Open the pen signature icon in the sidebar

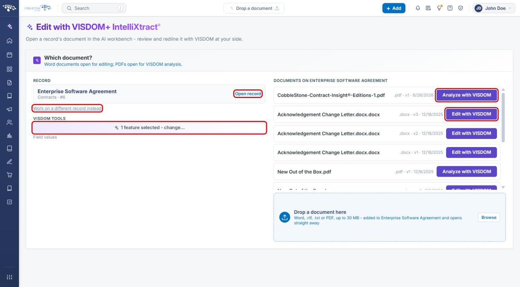pos(10,162)
